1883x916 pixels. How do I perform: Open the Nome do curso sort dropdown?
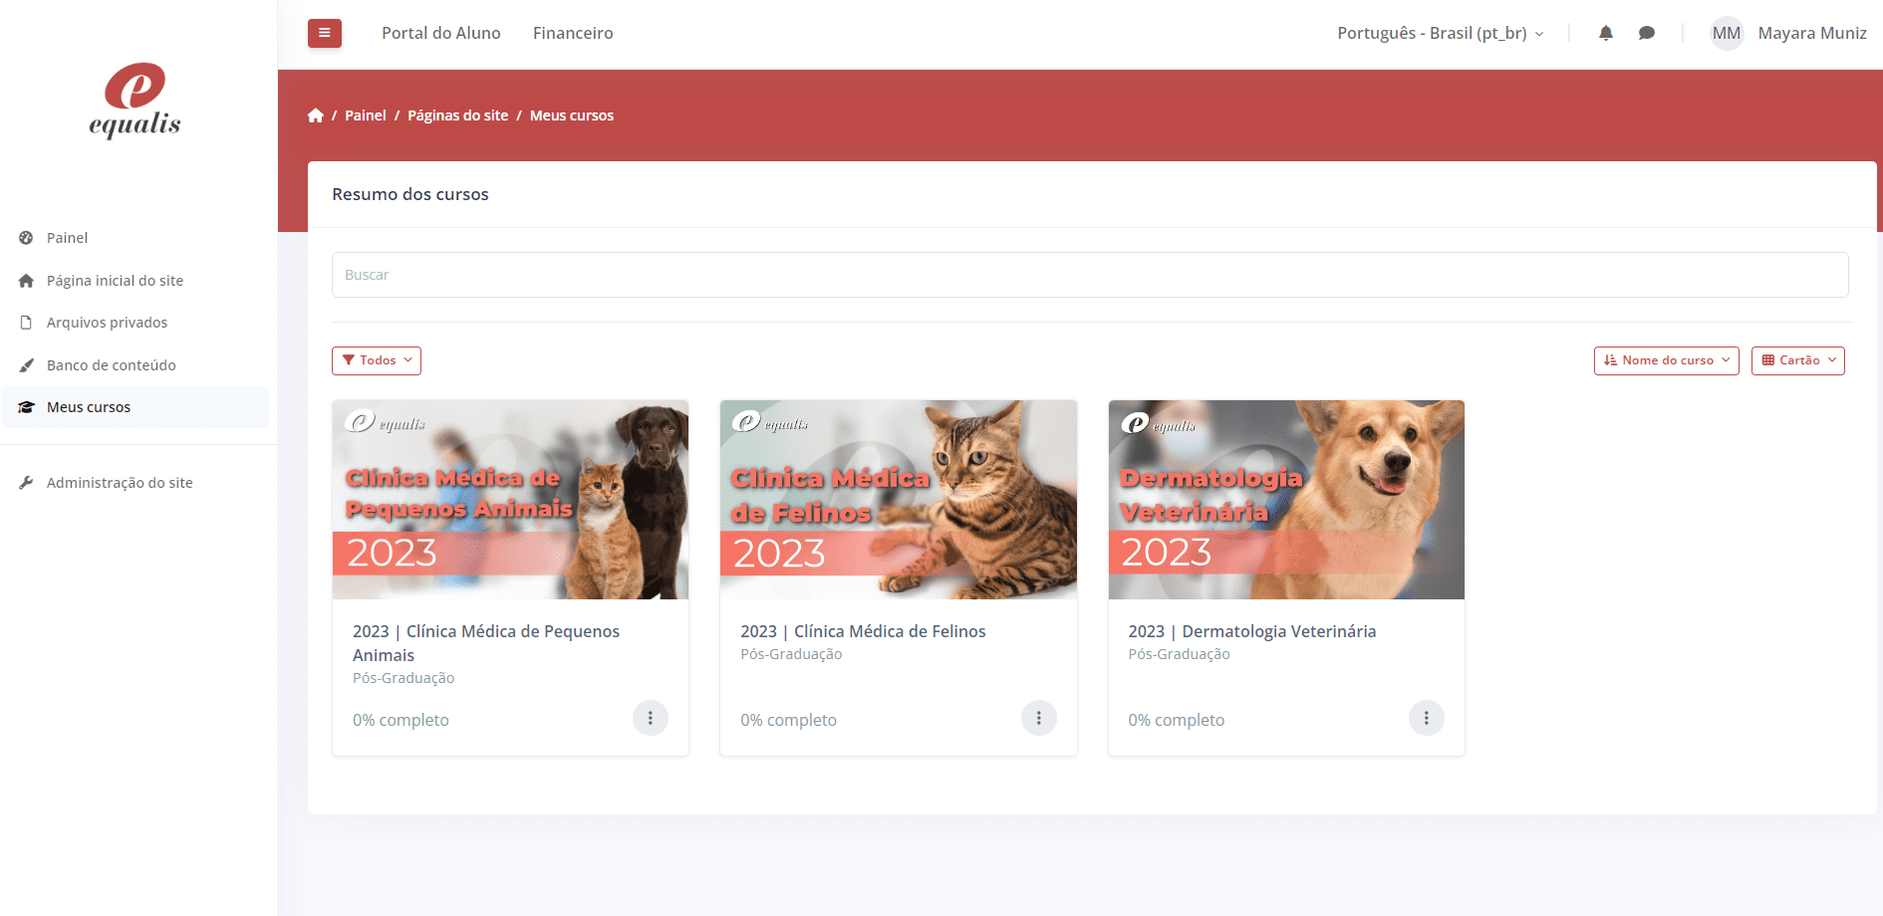point(1666,360)
